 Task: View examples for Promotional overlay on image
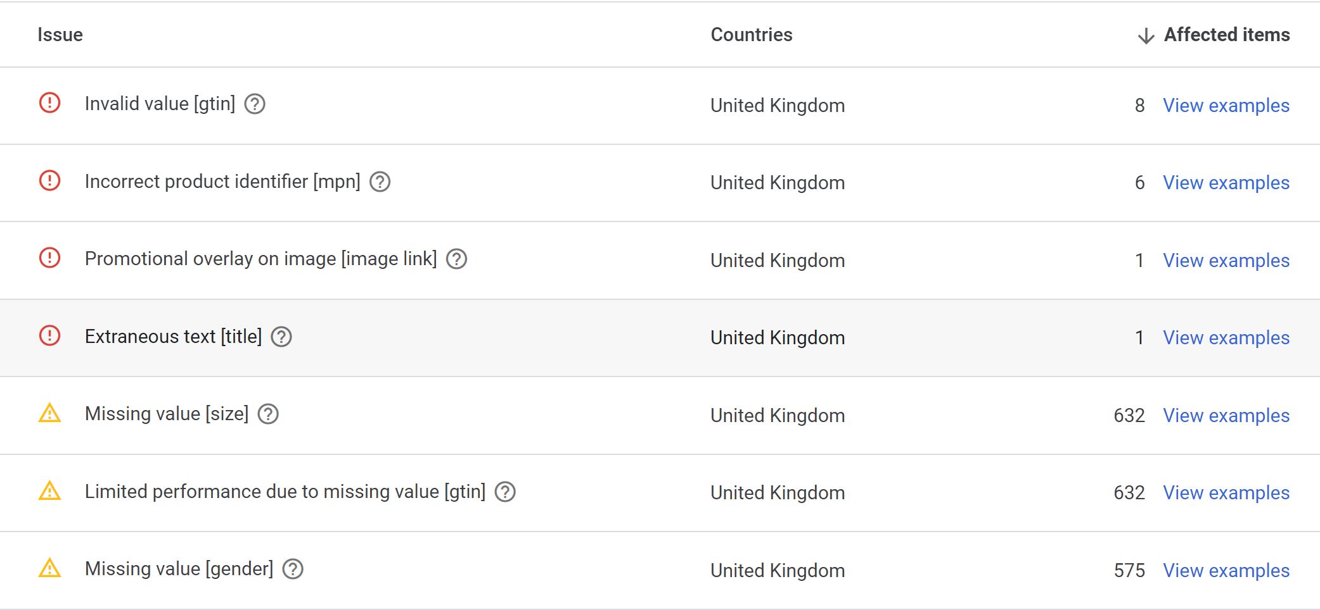1226,260
